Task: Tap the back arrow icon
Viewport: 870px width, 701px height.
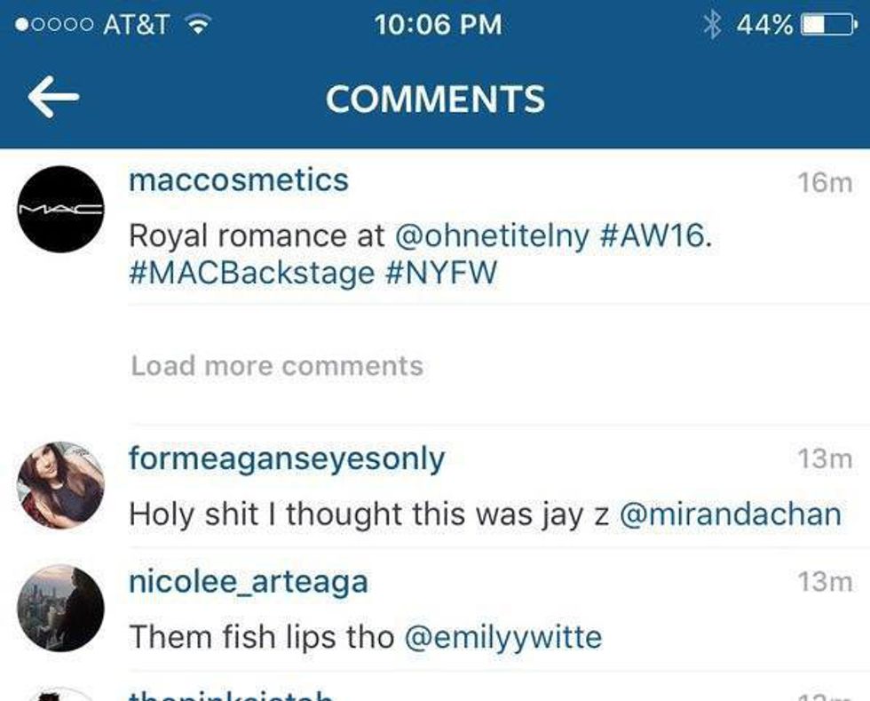Action: point(53,98)
